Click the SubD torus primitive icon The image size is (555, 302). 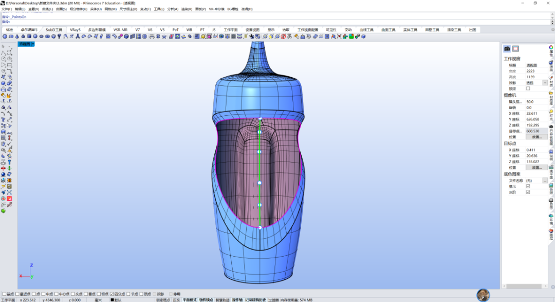(47, 36)
